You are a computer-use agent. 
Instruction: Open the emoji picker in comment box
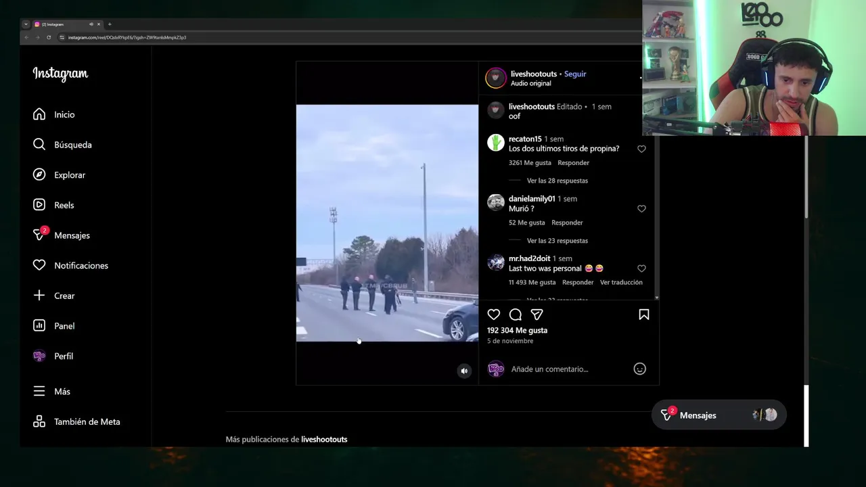pos(639,369)
